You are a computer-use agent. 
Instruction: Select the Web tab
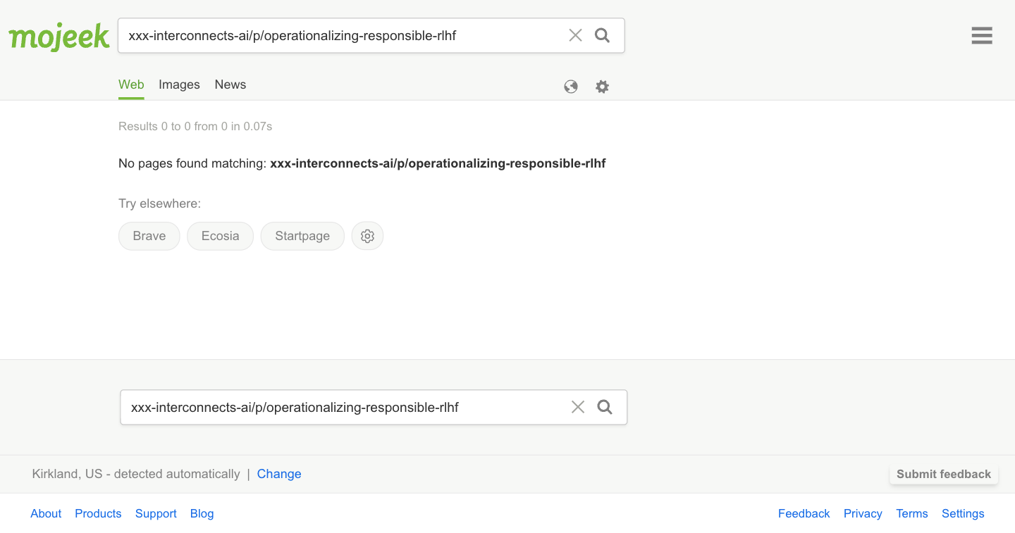[x=131, y=84]
